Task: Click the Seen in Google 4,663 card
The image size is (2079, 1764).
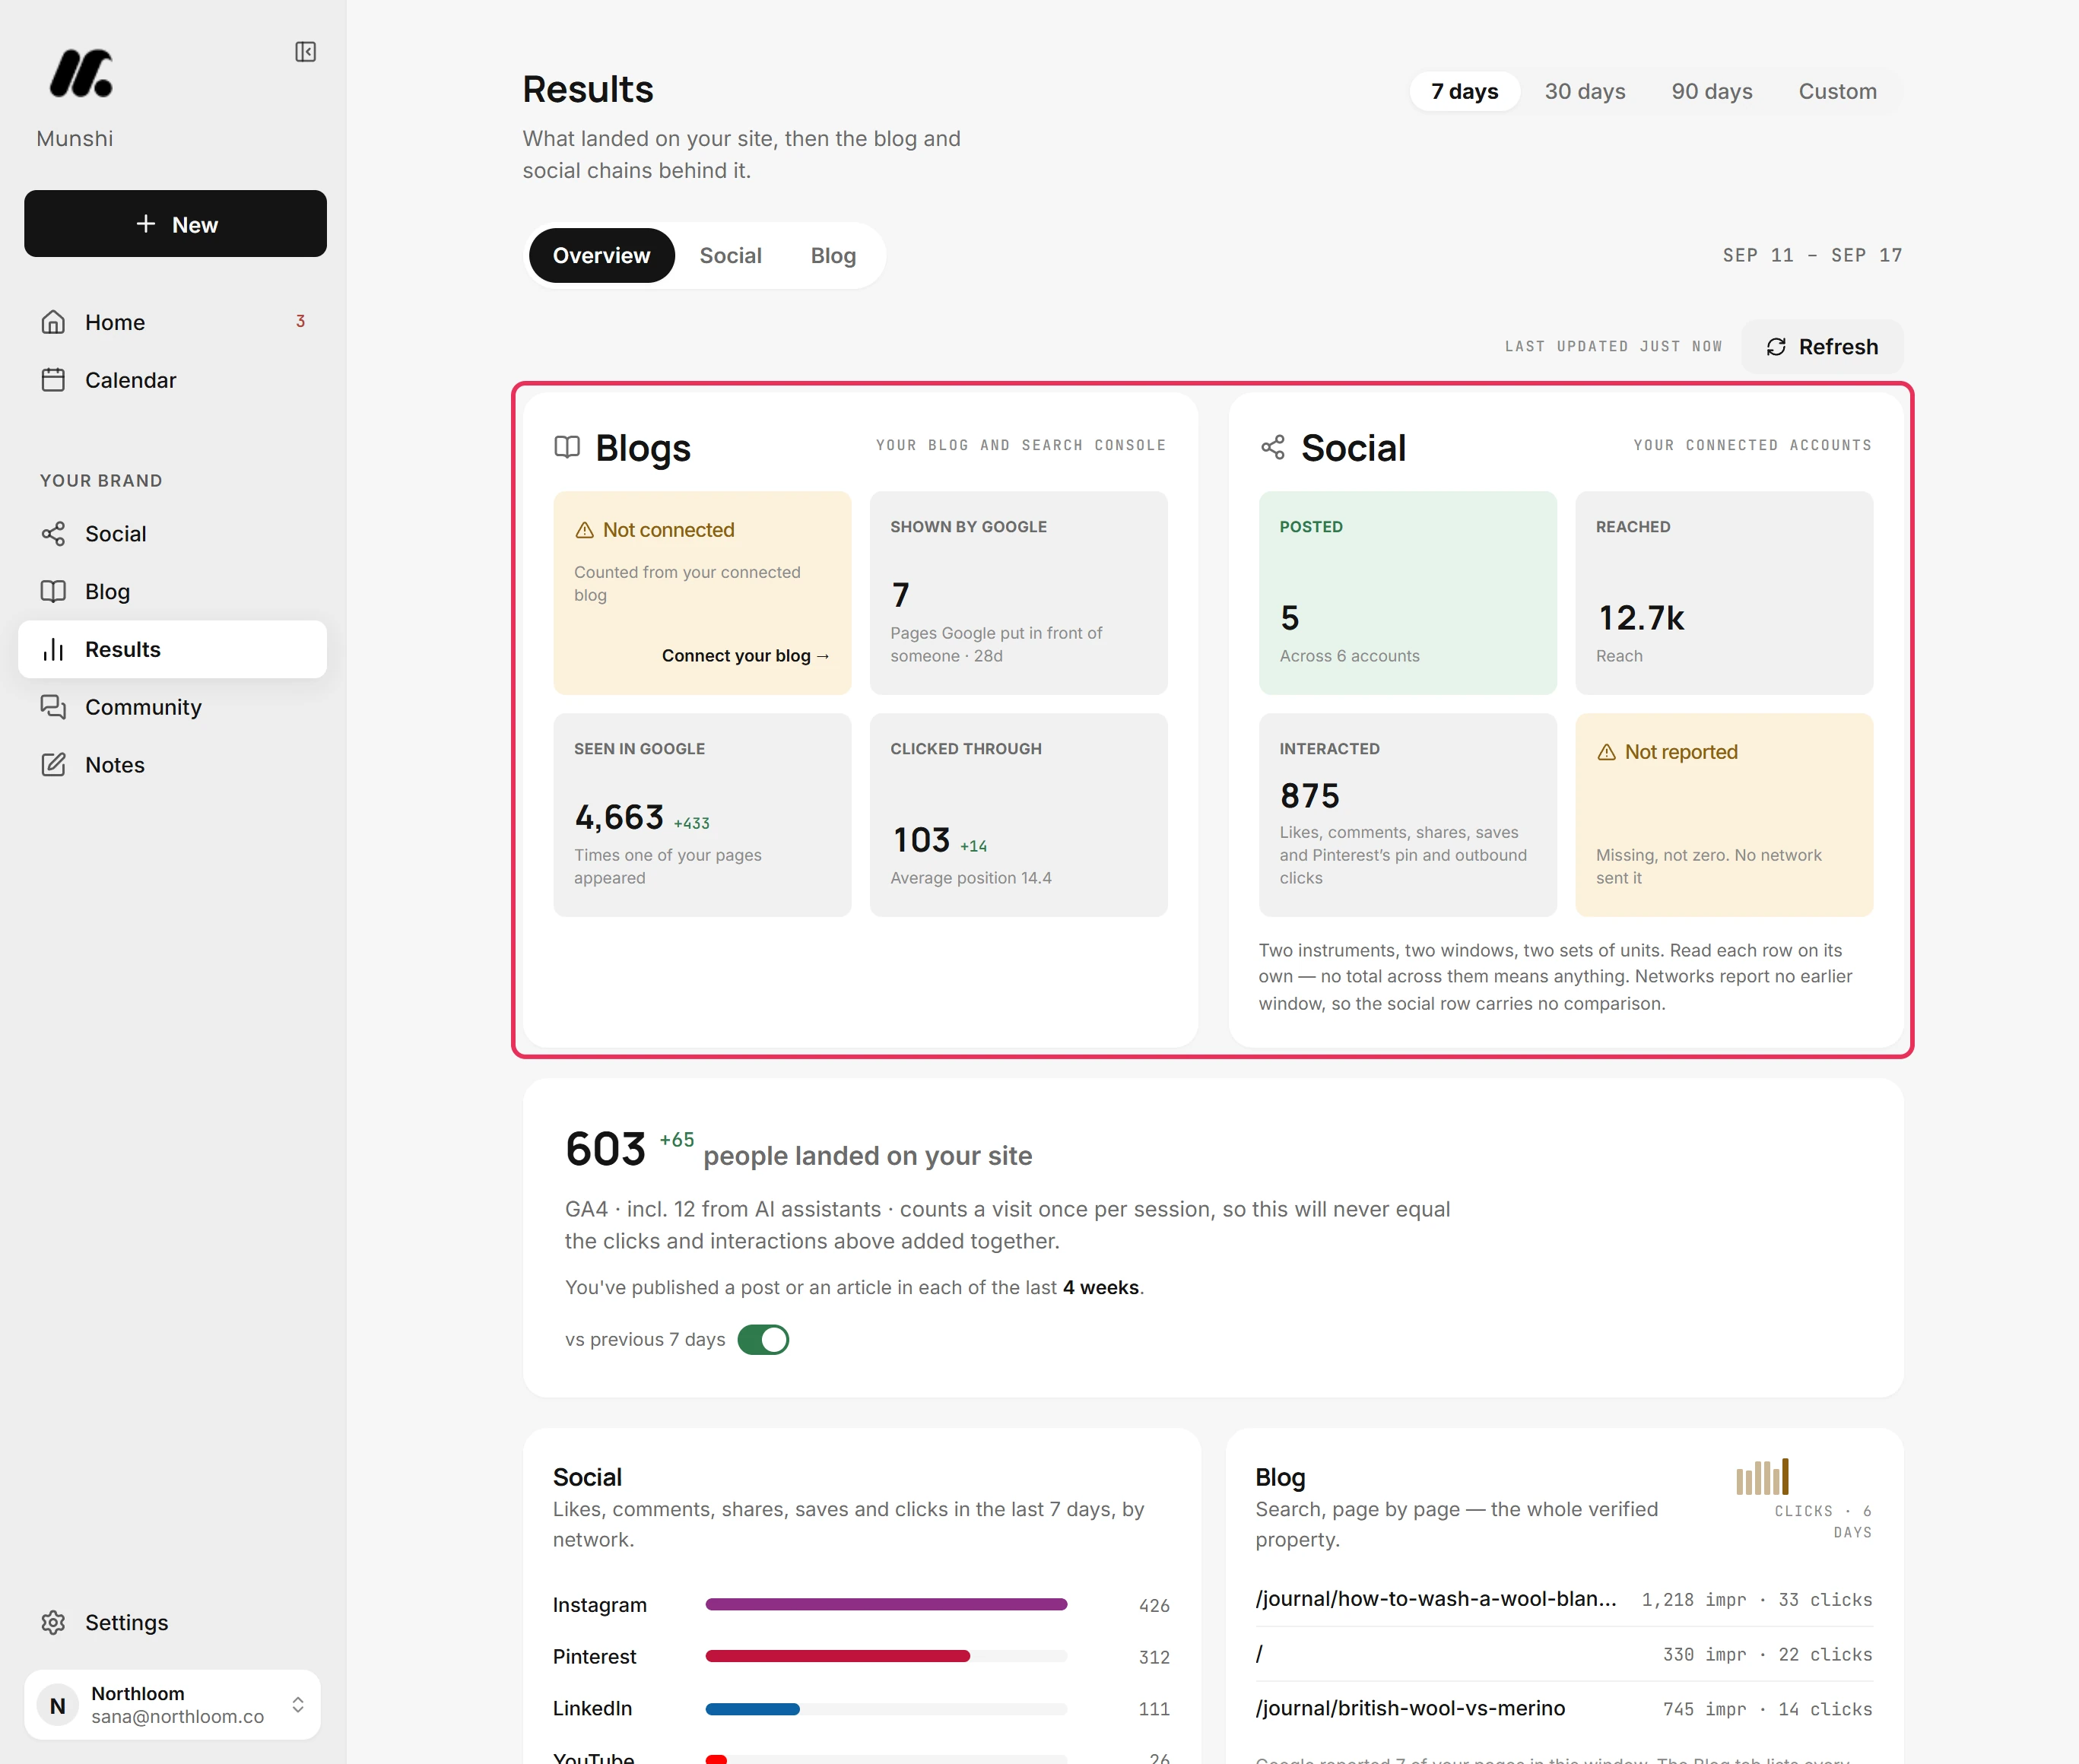Action: [702, 815]
